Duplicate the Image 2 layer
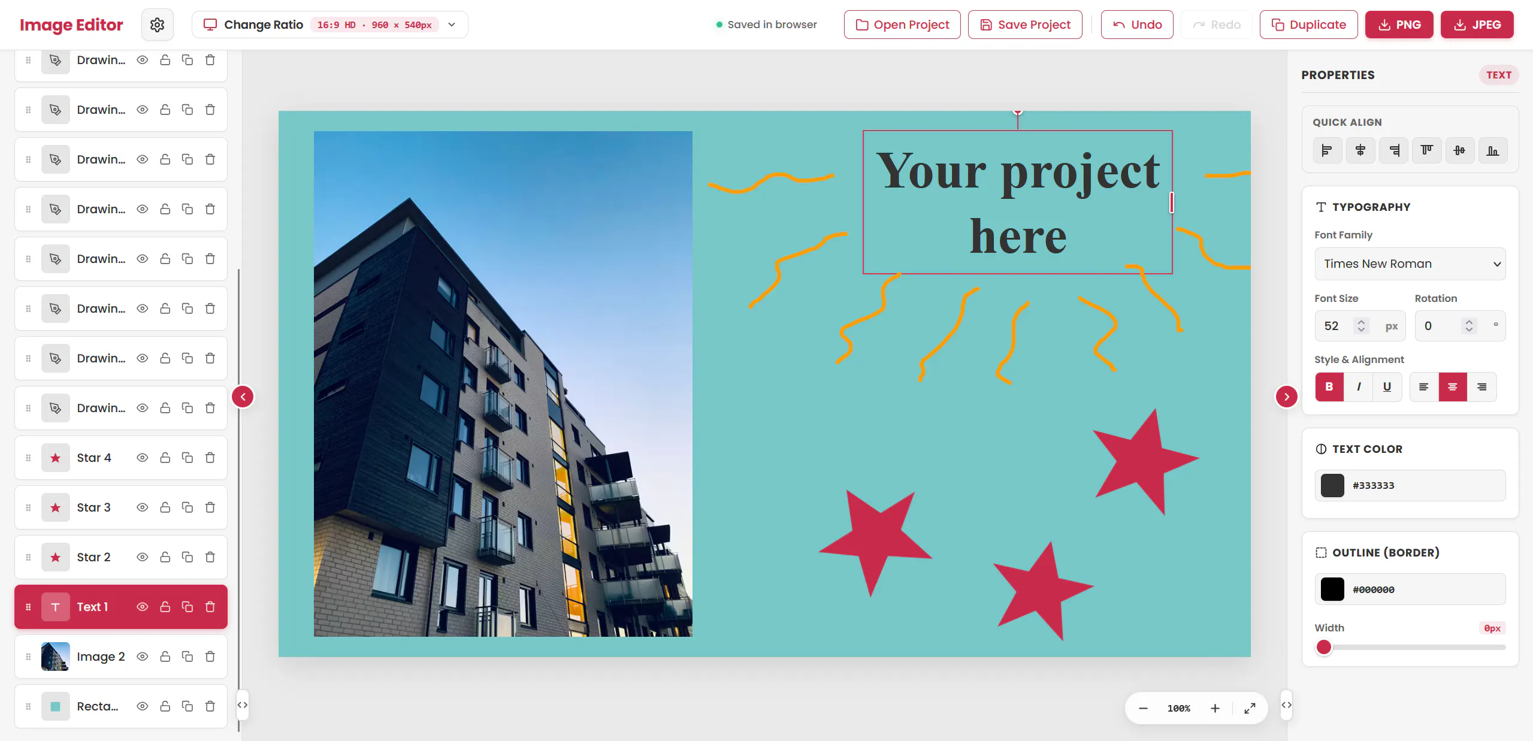The height and width of the screenshot is (741, 1533). click(x=187, y=657)
